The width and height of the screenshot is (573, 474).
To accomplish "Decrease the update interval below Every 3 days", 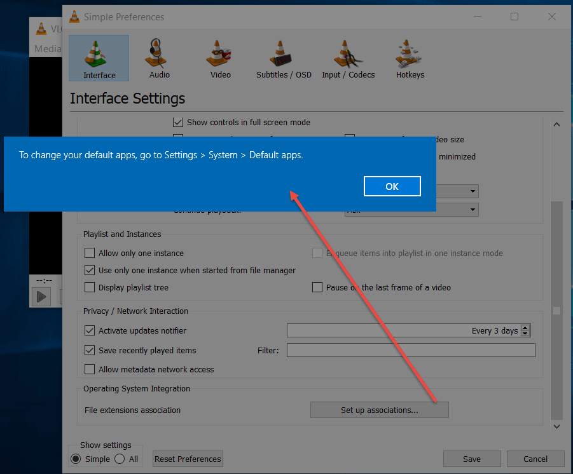I will [x=525, y=334].
